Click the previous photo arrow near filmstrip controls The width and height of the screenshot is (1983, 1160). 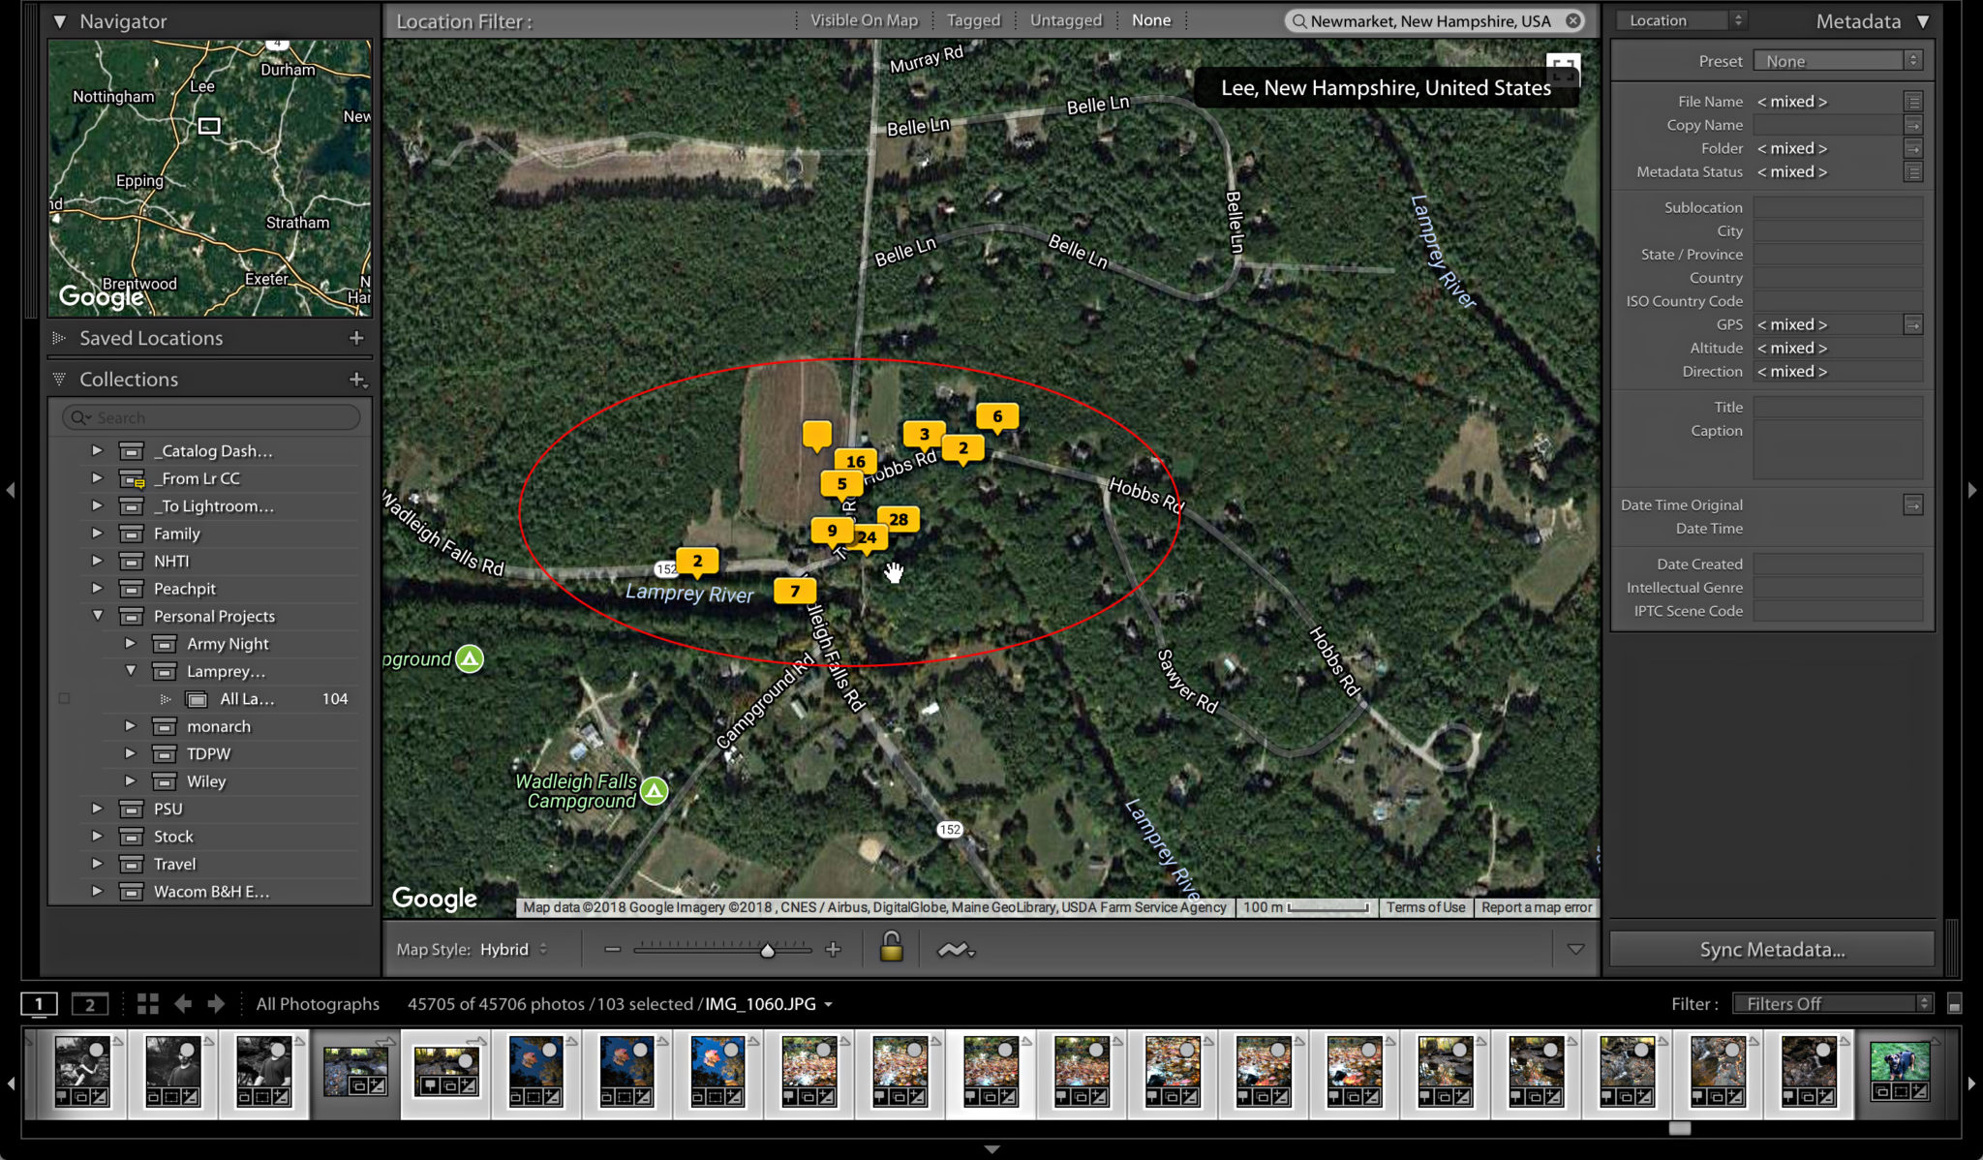coord(184,1004)
